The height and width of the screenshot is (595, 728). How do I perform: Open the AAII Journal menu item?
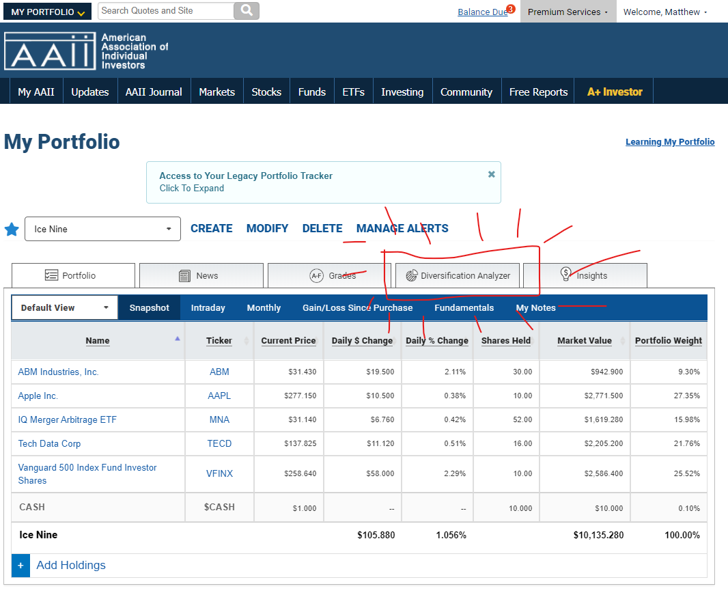(154, 92)
